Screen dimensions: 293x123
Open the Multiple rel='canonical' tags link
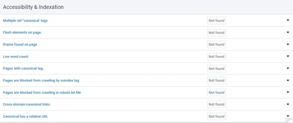pos(25,20)
